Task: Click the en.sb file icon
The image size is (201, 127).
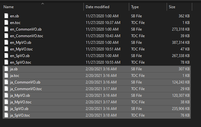Action: [x=6, y=16]
